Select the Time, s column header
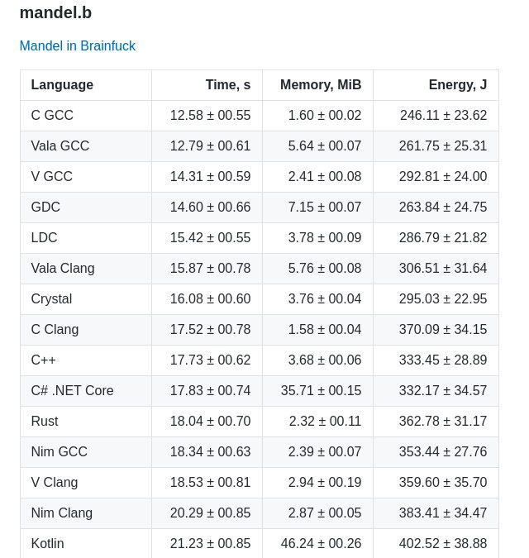 click(228, 84)
